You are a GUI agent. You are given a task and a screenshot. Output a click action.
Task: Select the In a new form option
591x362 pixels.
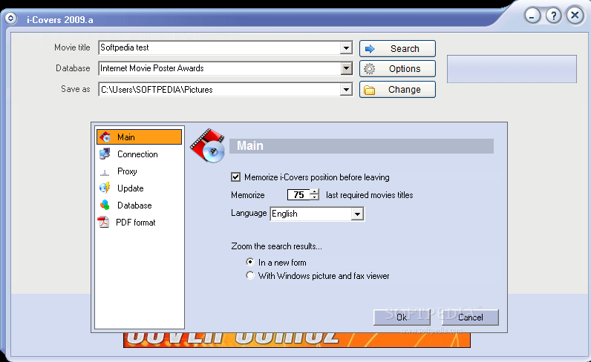pyautogui.click(x=250, y=262)
